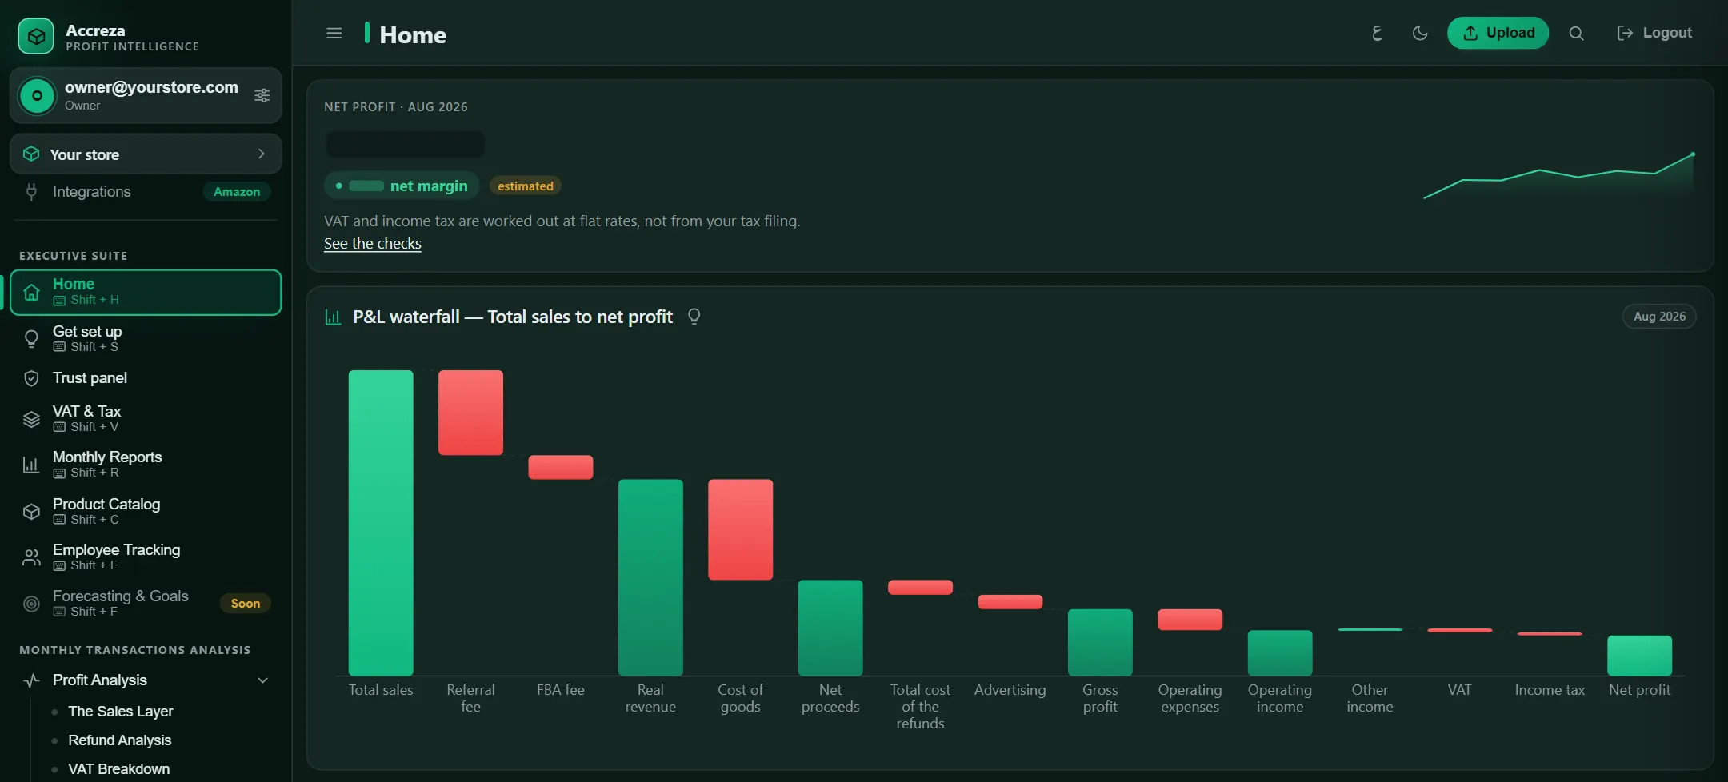
Task: Click the Cost of goods bar
Action: (x=740, y=529)
